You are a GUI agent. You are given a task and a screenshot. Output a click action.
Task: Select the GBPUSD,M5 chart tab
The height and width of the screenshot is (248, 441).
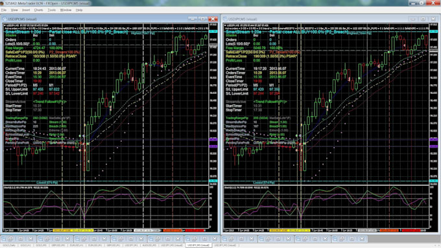pos(58,245)
